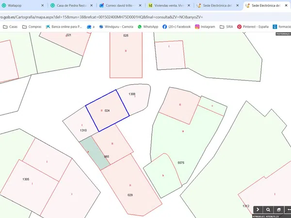Close the active Sede Electrónica tab
Image resolution: width=291 pixels, height=218 pixels.
pyautogui.click(x=286, y=5)
